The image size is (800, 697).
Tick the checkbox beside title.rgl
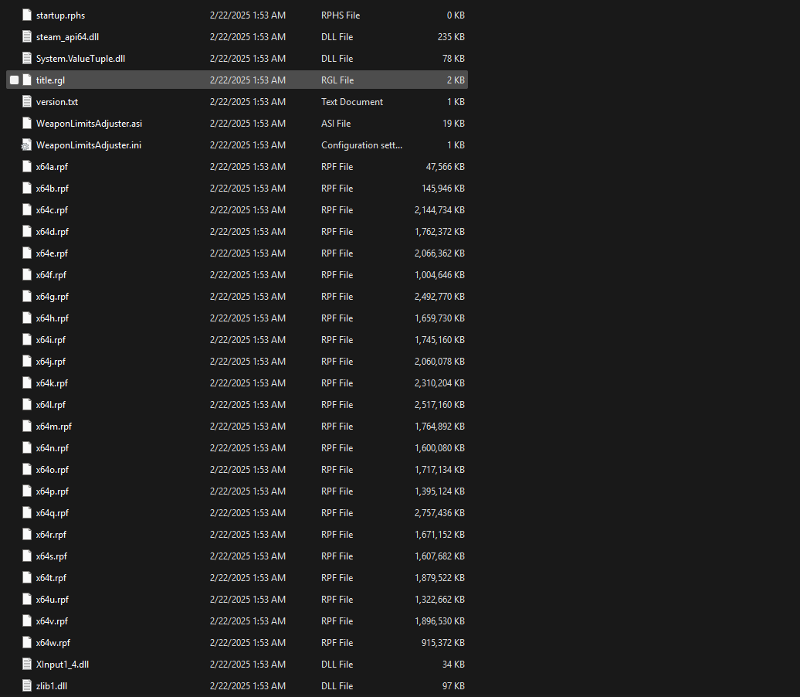[14, 80]
